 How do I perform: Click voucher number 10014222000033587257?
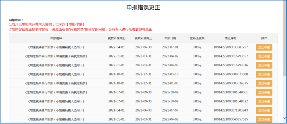click(231, 47)
